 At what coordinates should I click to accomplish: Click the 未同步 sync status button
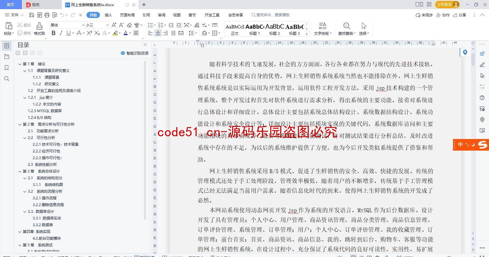(x=424, y=15)
